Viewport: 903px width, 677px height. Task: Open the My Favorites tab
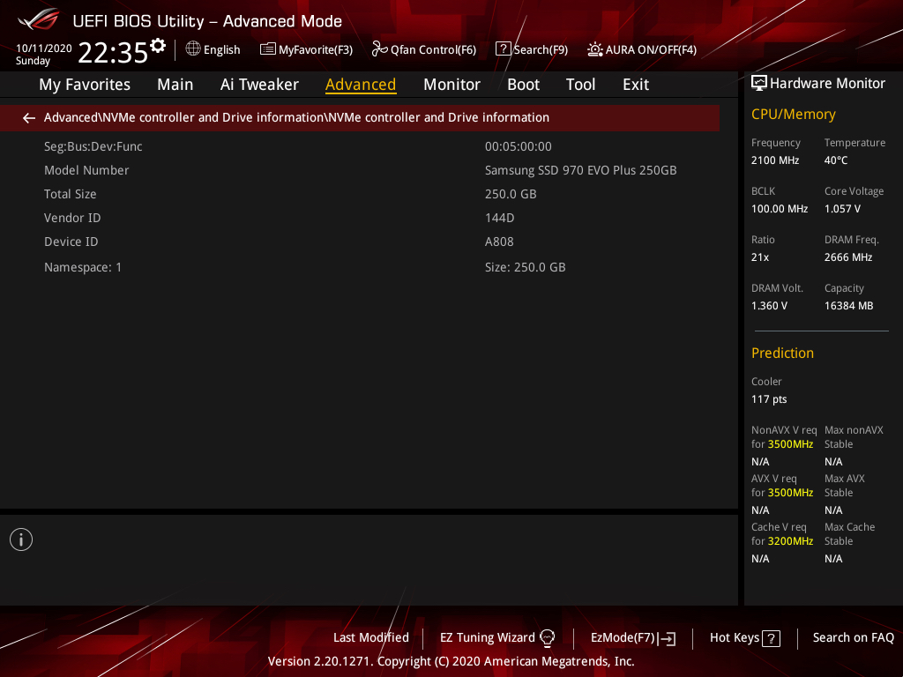click(85, 85)
